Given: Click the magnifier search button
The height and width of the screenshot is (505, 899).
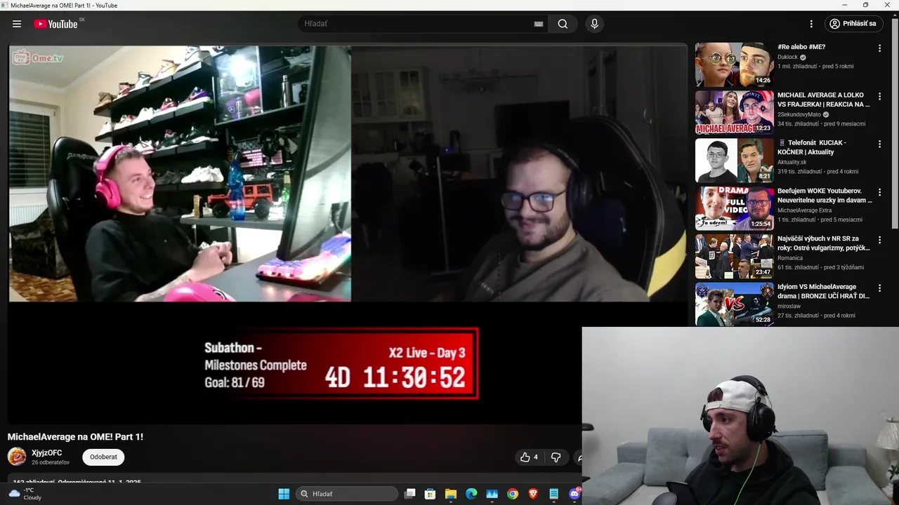Looking at the screenshot, I should (563, 24).
